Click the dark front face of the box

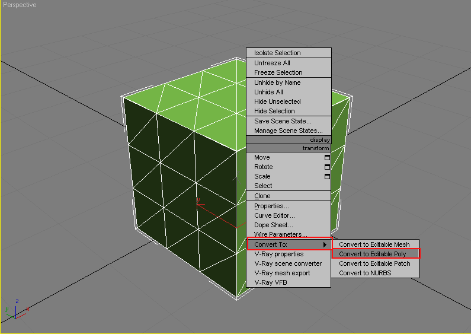pos(180,193)
